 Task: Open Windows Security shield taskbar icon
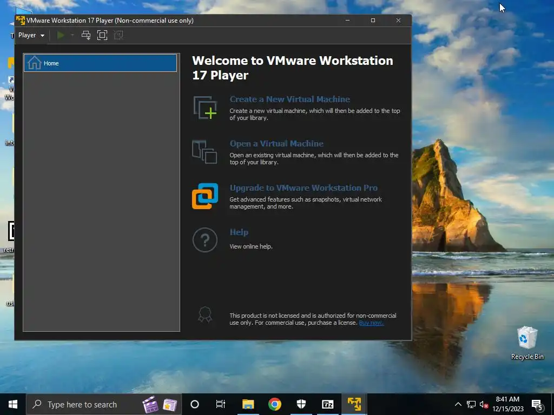click(301, 404)
